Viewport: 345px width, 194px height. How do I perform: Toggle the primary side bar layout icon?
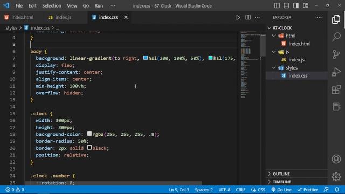click(277, 5)
